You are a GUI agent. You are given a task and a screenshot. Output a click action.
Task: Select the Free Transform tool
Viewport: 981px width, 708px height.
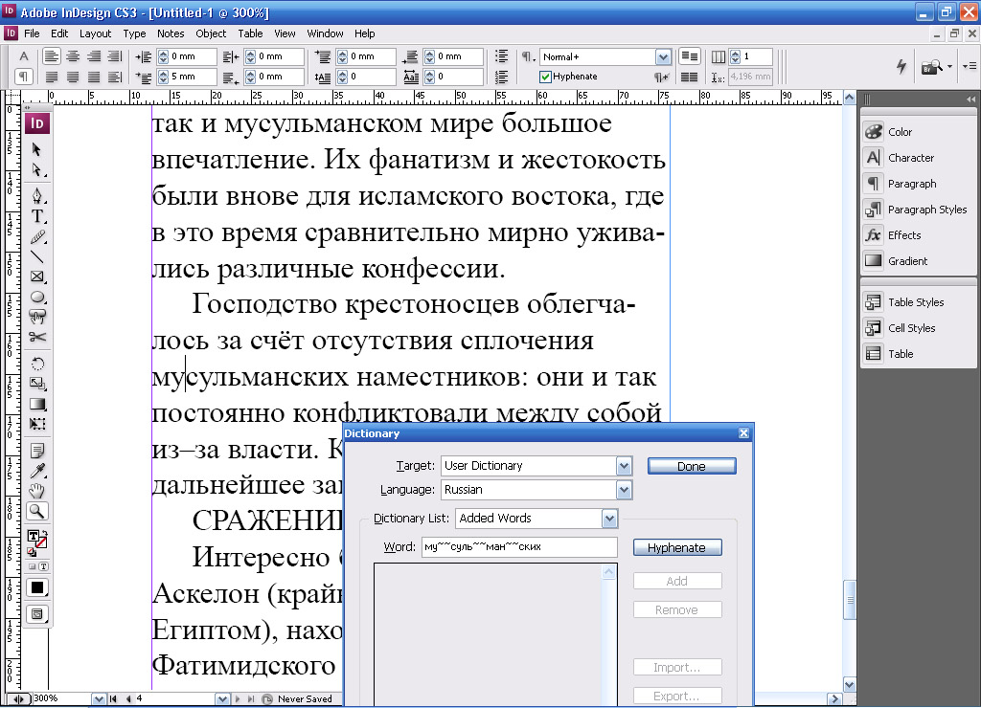(37, 424)
